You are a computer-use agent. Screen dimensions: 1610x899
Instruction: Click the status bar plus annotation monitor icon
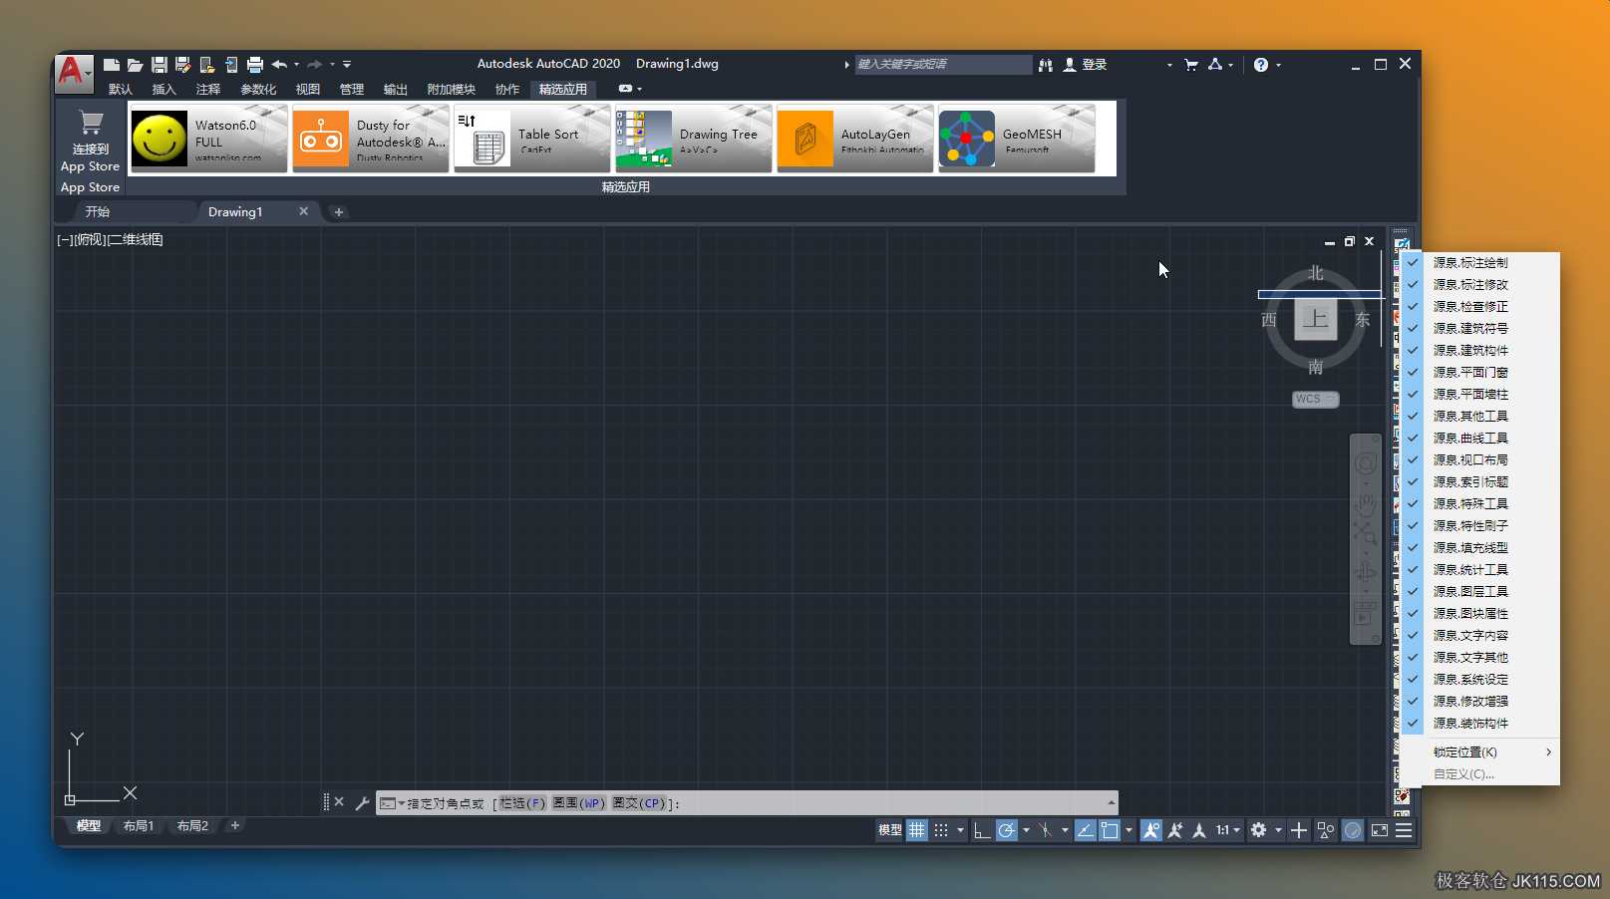click(1298, 830)
